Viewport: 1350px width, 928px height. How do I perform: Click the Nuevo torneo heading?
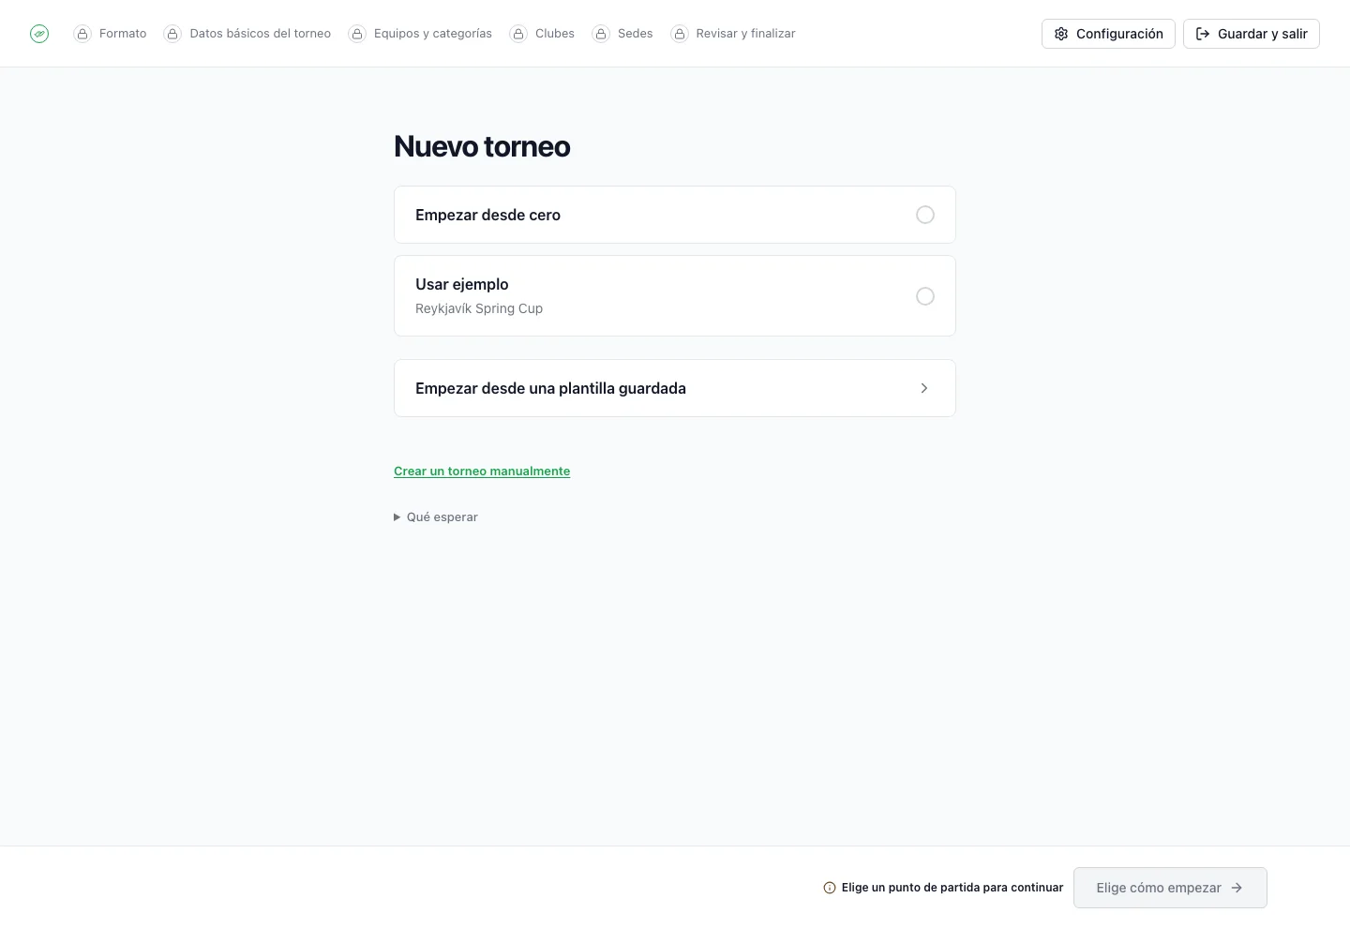tap(482, 146)
